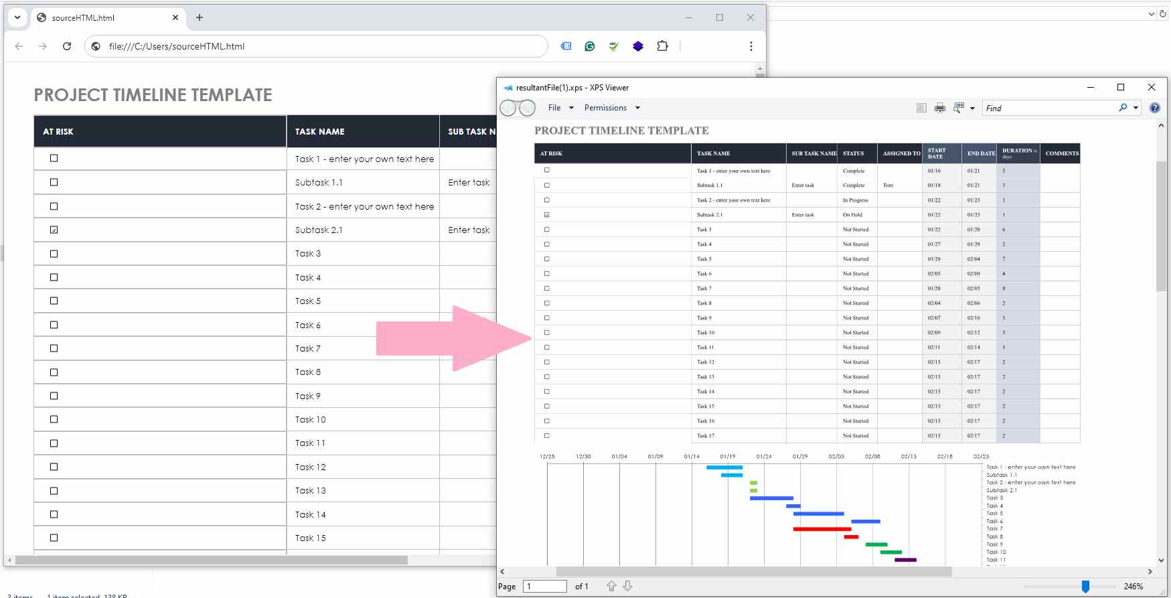1171x598 pixels.
Task: Click the browser forward arrow
Action: click(43, 46)
